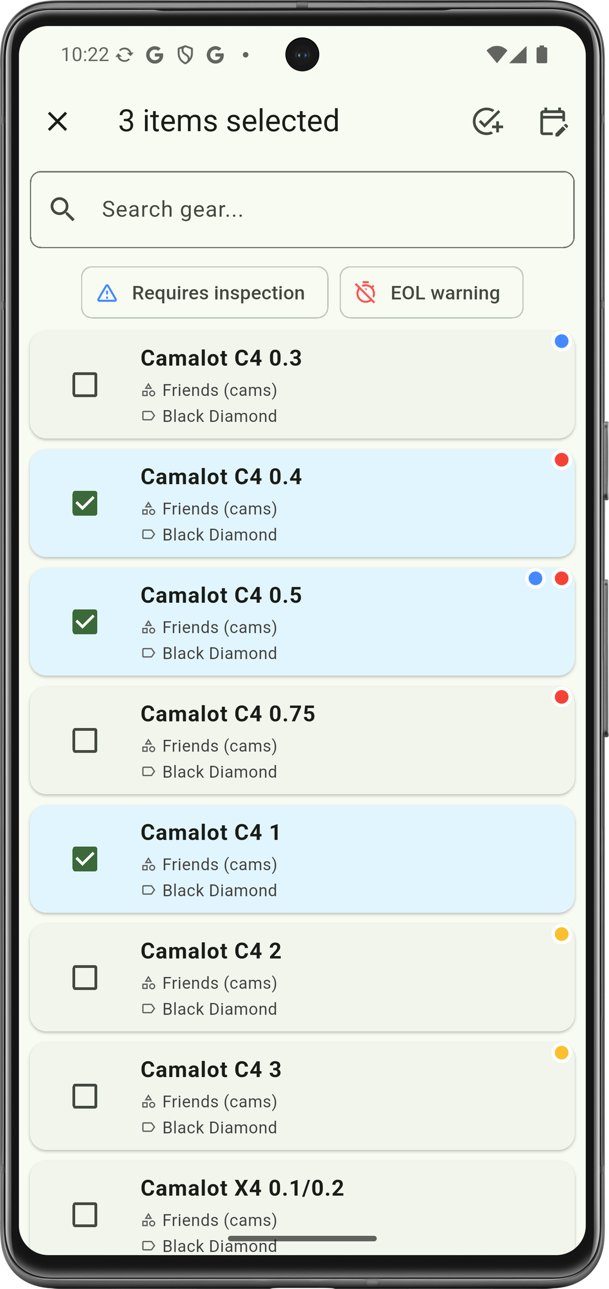Select the Camalot C4 3 checkbox
This screenshot has height=1289, width=609.
tap(85, 1096)
